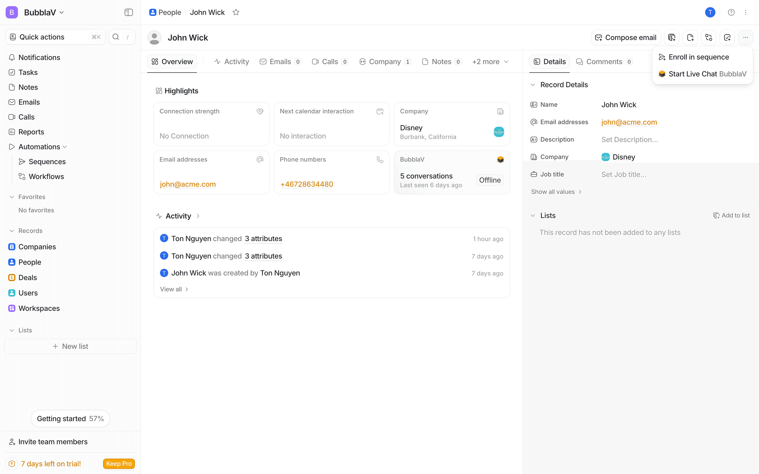Star John Wick as favorite
This screenshot has height=474, width=759.
[x=236, y=12]
